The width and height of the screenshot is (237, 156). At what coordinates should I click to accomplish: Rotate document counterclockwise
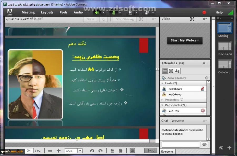92,151
